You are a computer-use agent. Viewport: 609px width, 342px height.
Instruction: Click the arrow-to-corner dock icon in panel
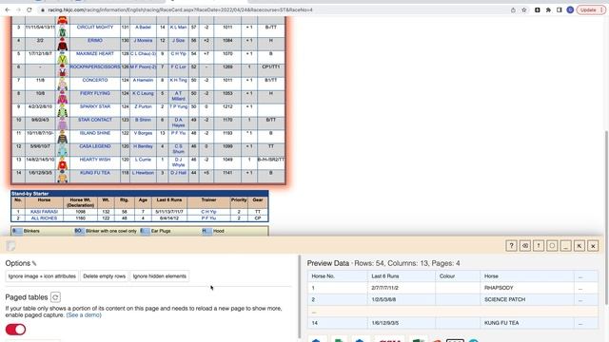580,245
